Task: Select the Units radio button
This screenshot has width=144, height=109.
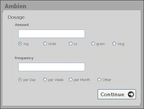Action: click(45, 43)
